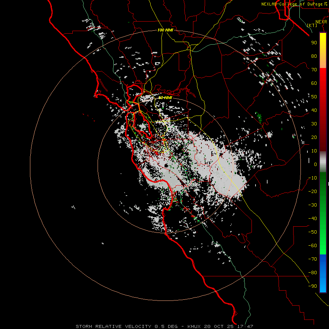Click the -40 value on velocity scale
This screenshot has width=329, height=329.
tap(313, 219)
